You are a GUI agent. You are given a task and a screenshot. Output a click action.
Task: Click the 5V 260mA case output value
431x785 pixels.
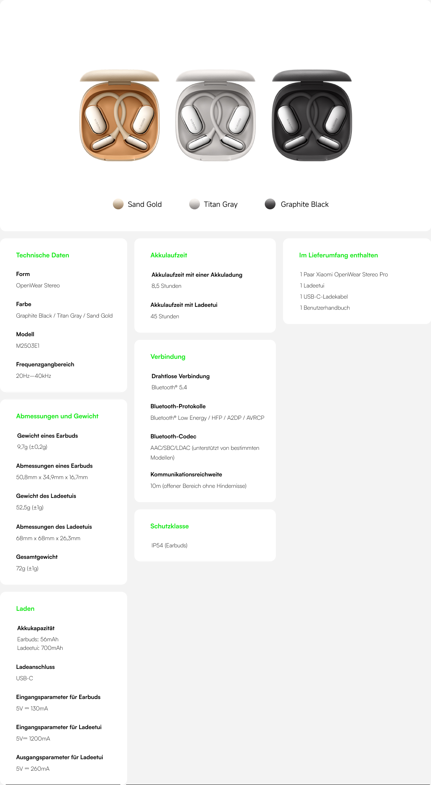[x=33, y=769]
